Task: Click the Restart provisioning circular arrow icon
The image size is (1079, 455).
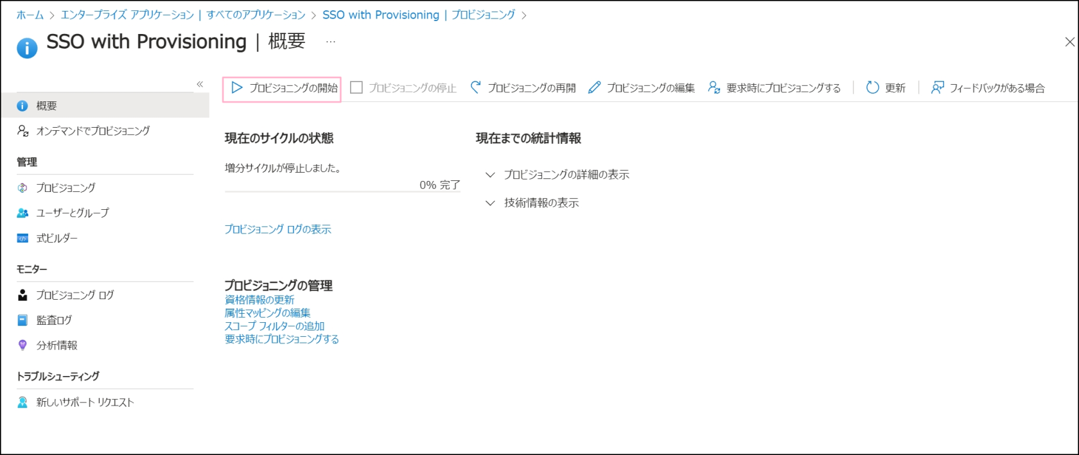Action: pos(476,87)
